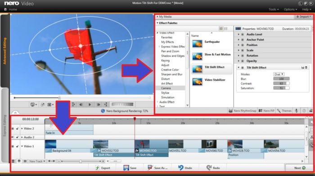Zoom in timeline with plus icon
This screenshot has height=176, width=315.
click(x=103, y=161)
